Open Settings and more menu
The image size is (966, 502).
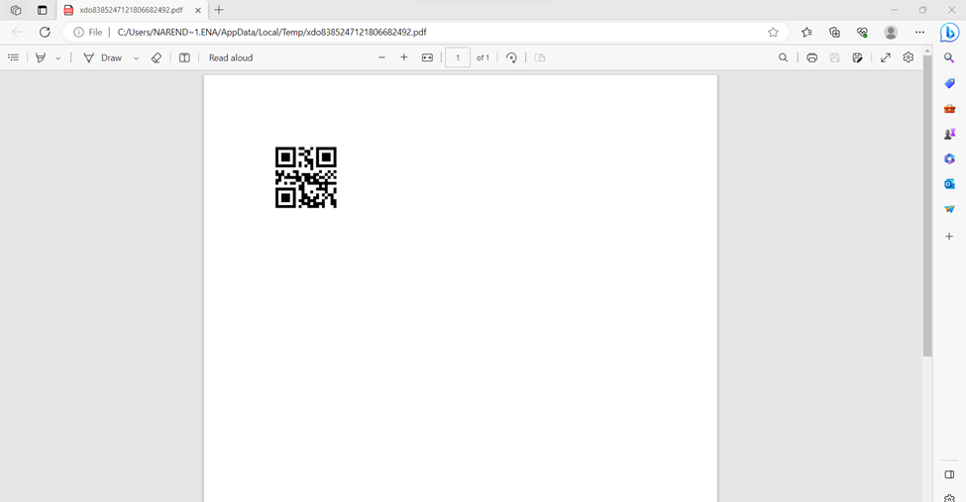919,32
